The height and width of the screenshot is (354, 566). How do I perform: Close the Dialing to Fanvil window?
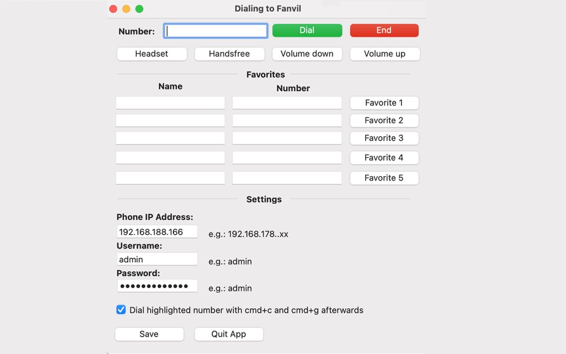(113, 9)
